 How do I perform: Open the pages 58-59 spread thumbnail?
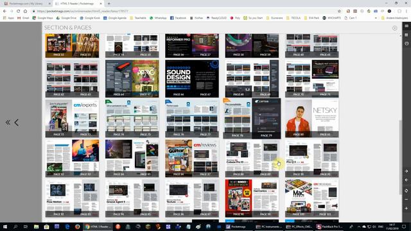252,46
